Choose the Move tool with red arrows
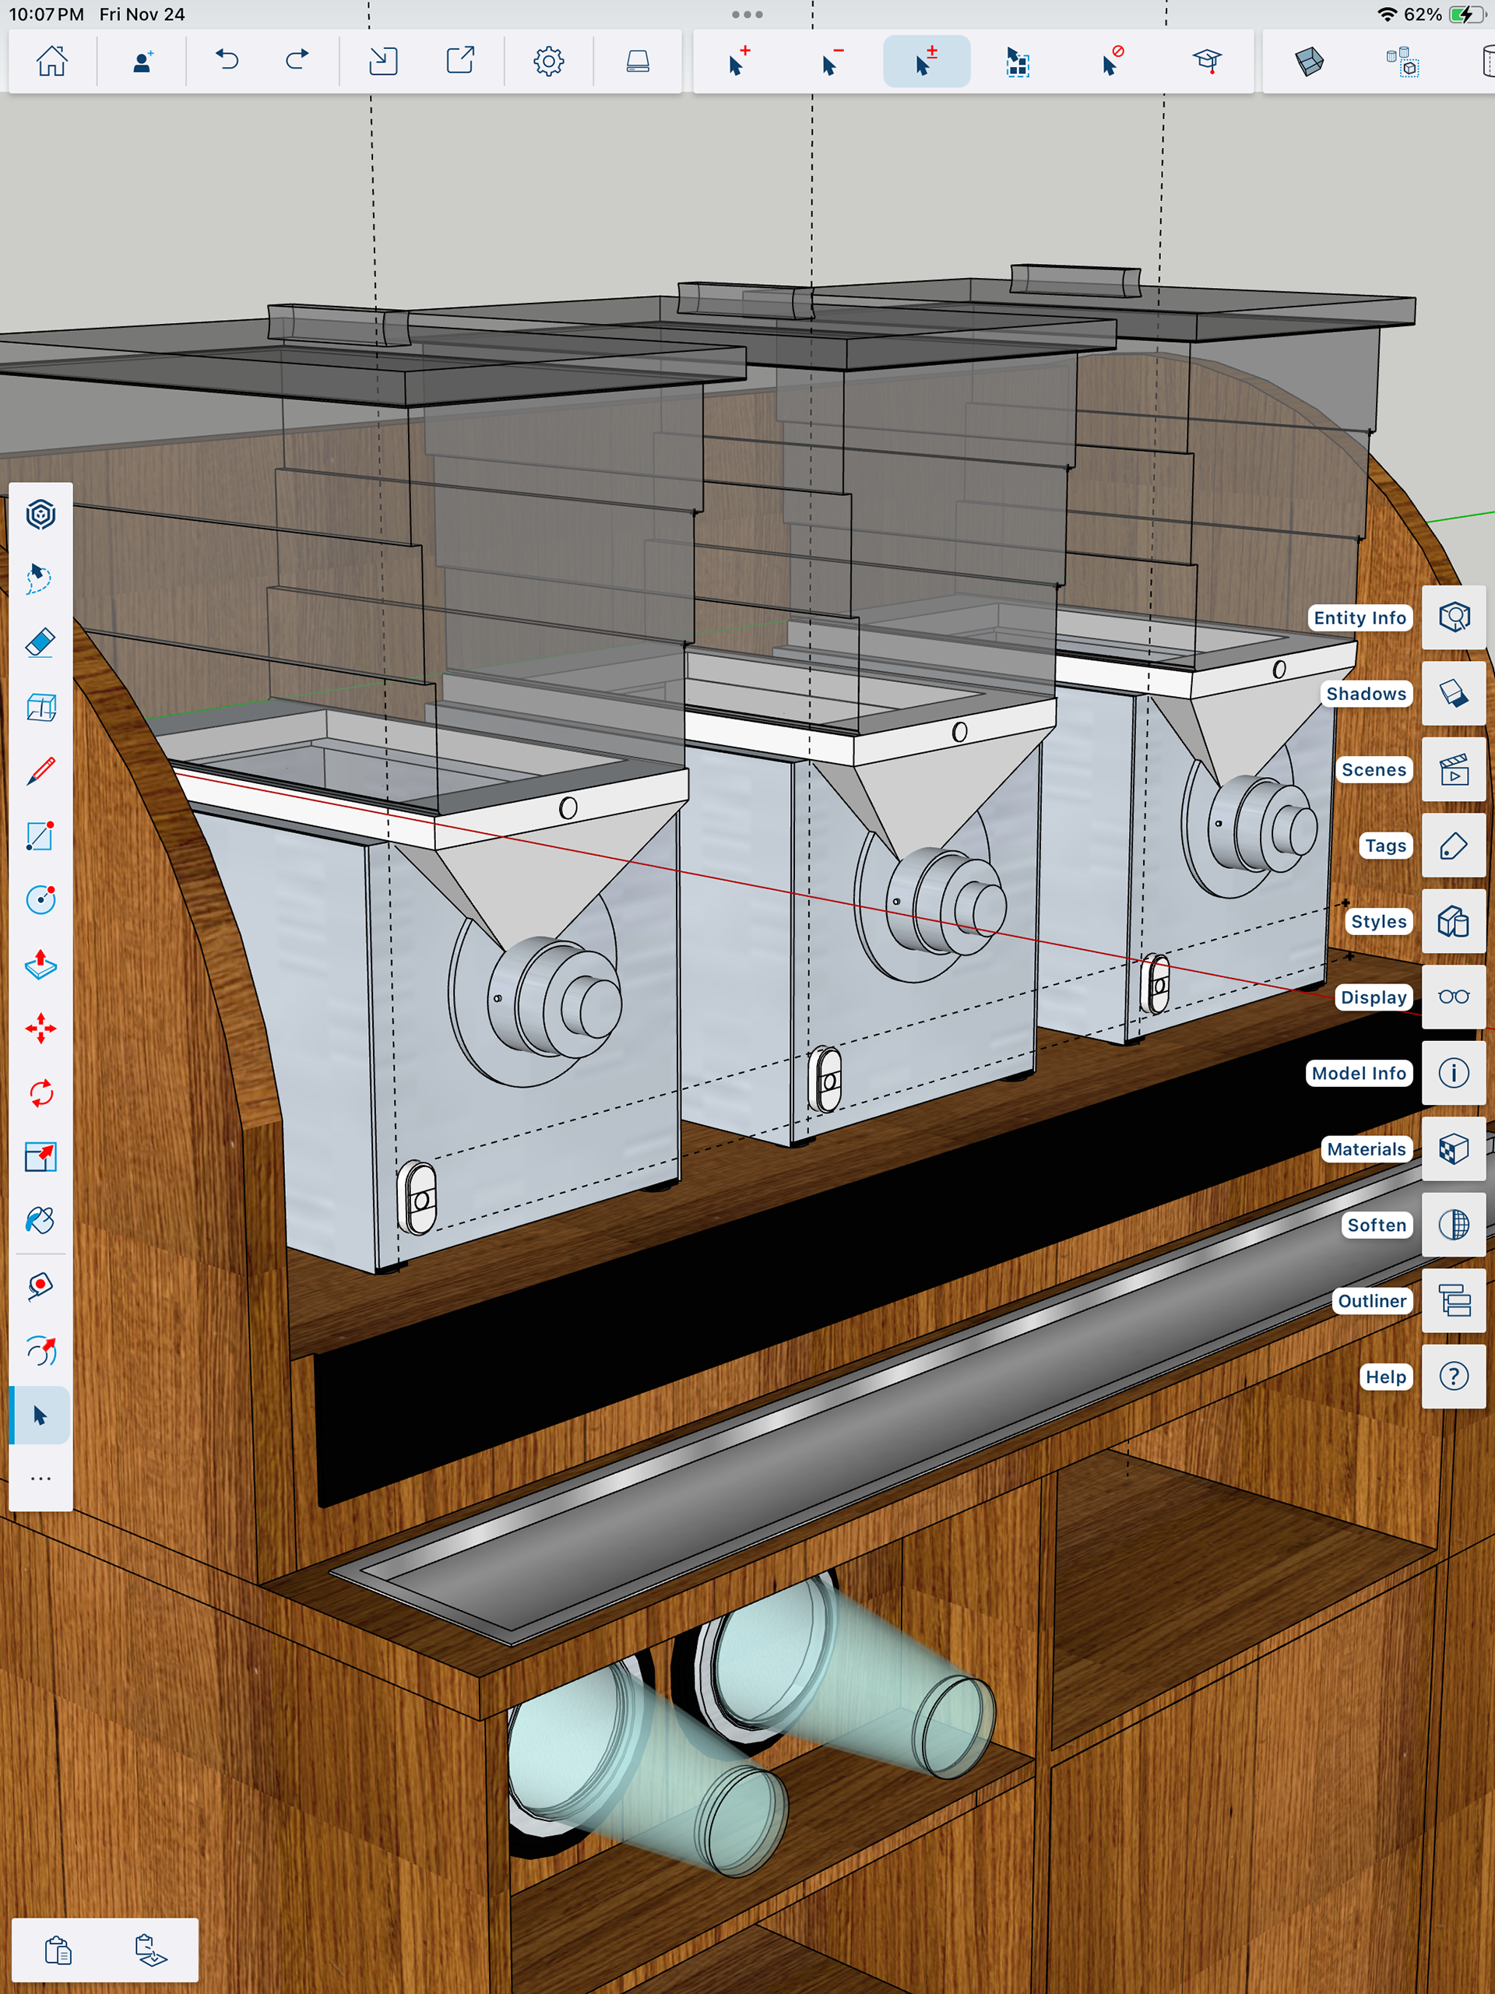The width and height of the screenshot is (1495, 1994). click(x=40, y=1029)
